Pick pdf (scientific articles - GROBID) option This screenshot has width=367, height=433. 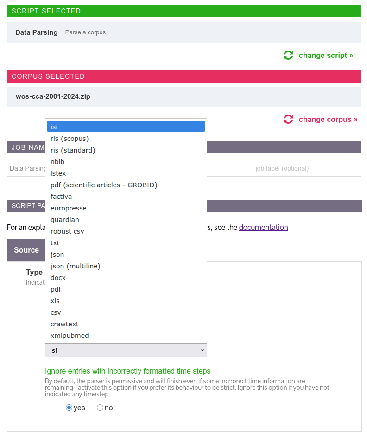pos(104,185)
